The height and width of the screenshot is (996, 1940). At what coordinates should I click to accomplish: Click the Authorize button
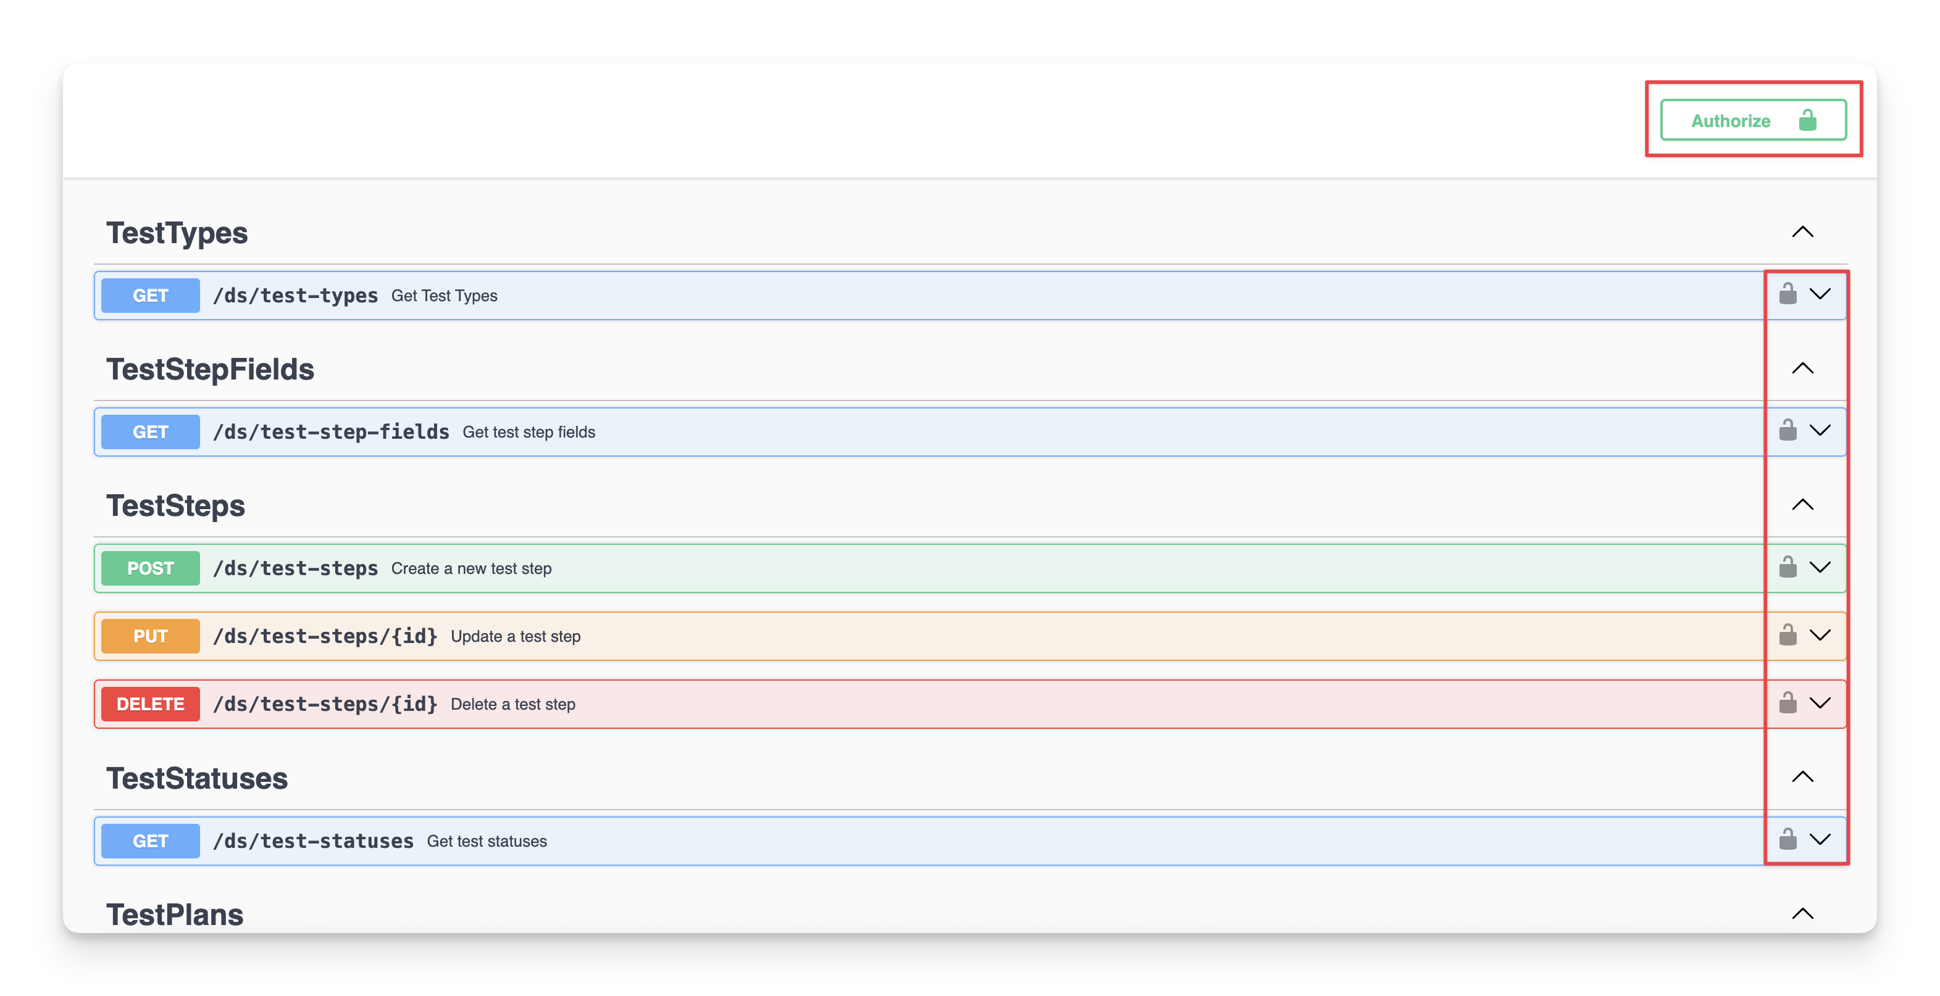[x=1752, y=120]
